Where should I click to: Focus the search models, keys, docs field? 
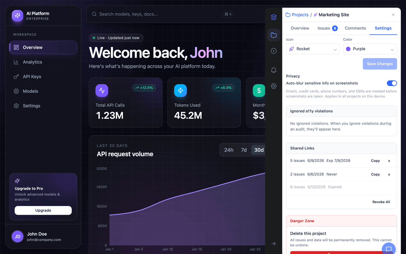pos(160,14)
